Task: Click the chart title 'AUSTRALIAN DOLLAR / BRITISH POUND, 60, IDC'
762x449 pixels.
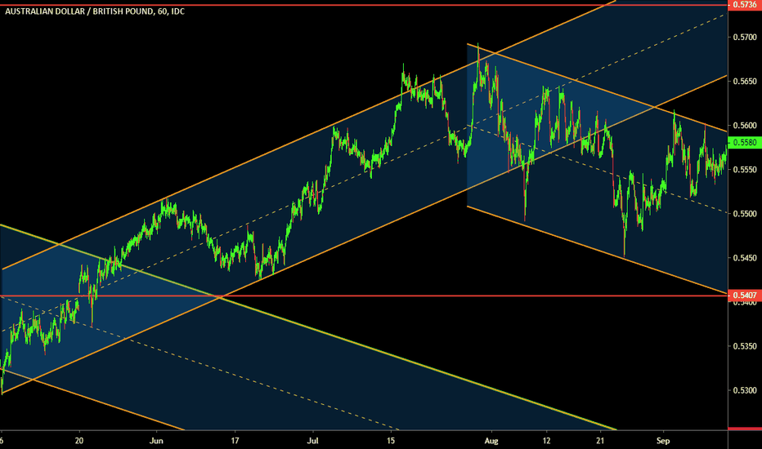Action: pos(95,11)
